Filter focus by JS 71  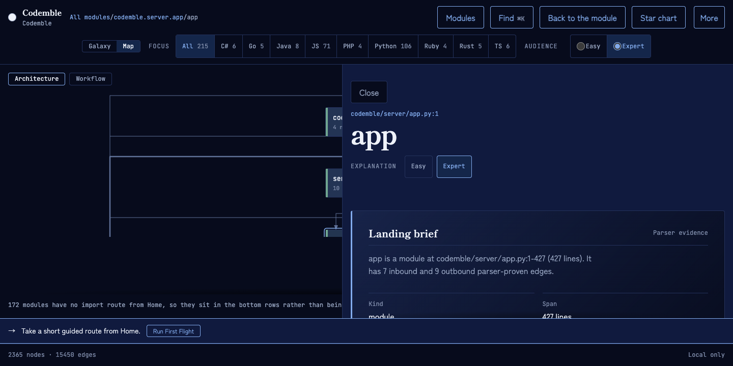(321, 46)
